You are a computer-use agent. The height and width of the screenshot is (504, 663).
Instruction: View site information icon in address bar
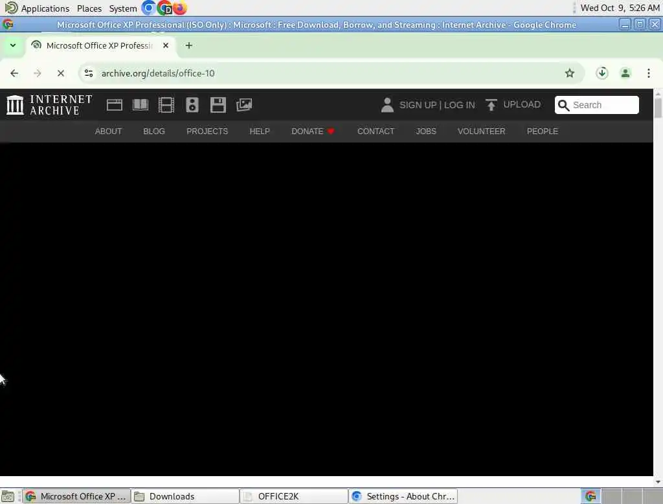pos(89,73)
